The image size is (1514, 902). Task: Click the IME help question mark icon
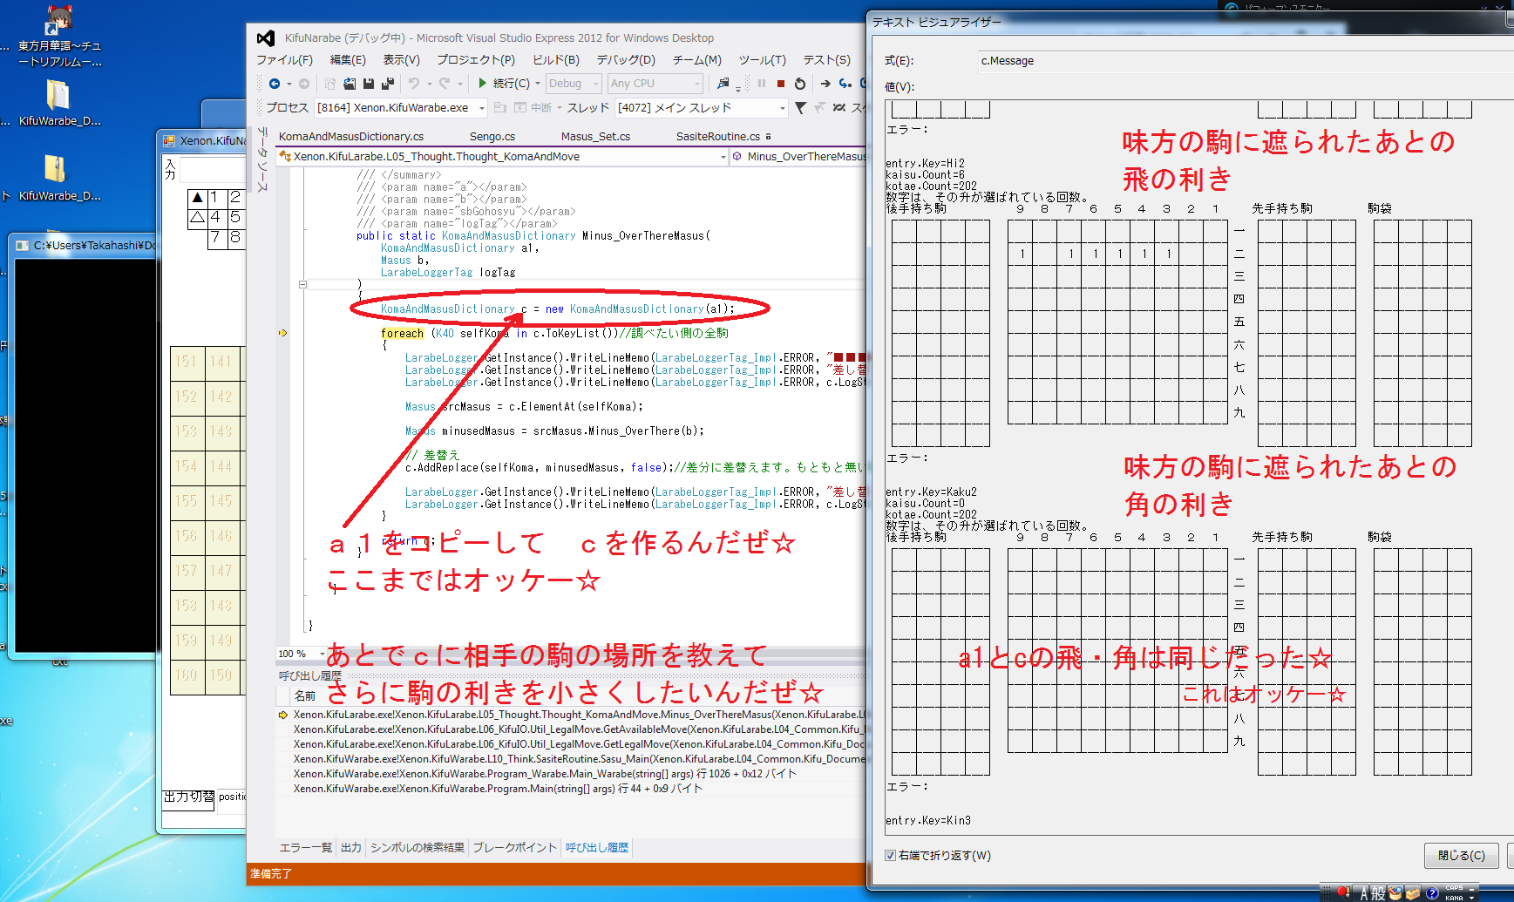pyautogui.click(x=1431, y=893)
